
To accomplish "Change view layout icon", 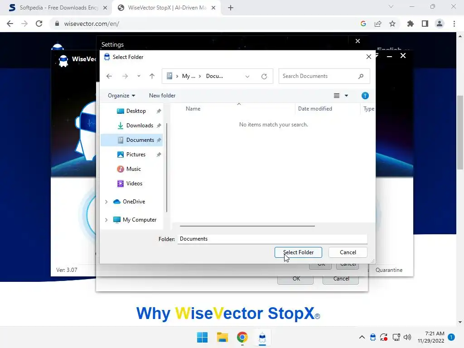I will click(337, 96).
